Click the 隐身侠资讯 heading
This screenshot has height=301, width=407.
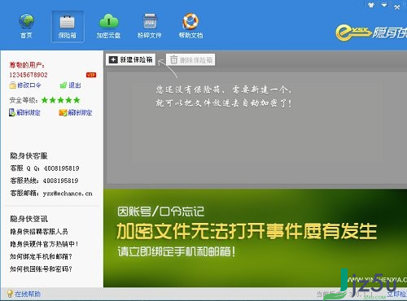28,219
